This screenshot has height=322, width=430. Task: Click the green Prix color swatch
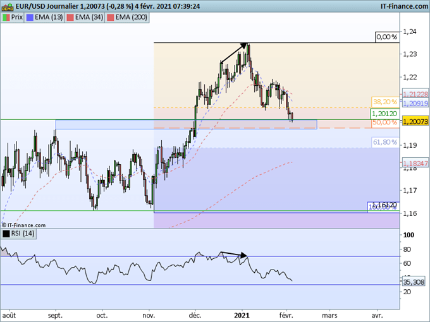pyautogui.click(x=6, y=18)
